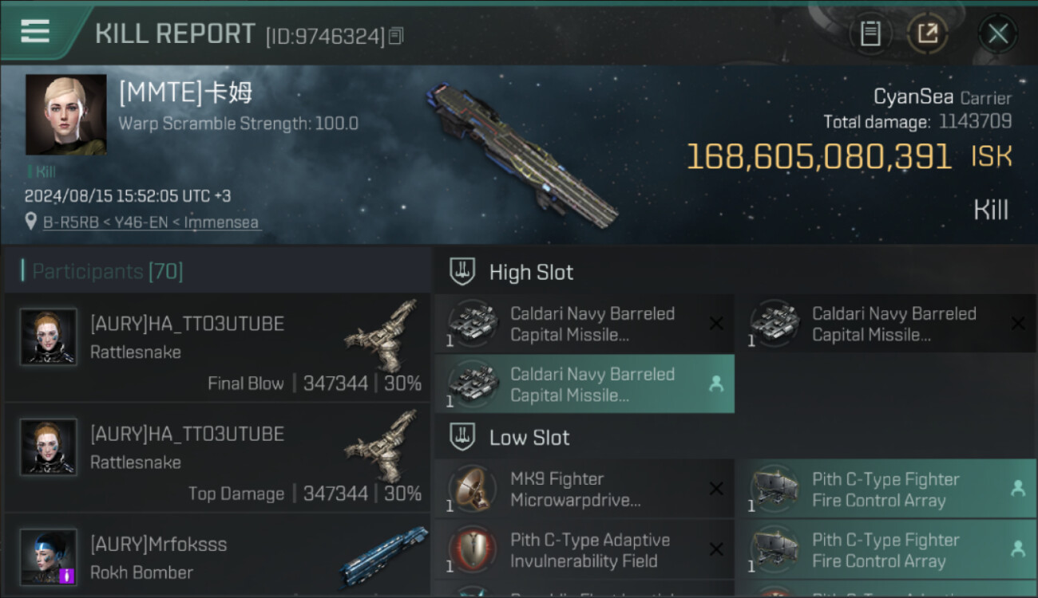Open final blow HA_TT03UTUBE participant entry
Image resolution: width=1038 pixels, height=598 pixels.
[217, 348]
